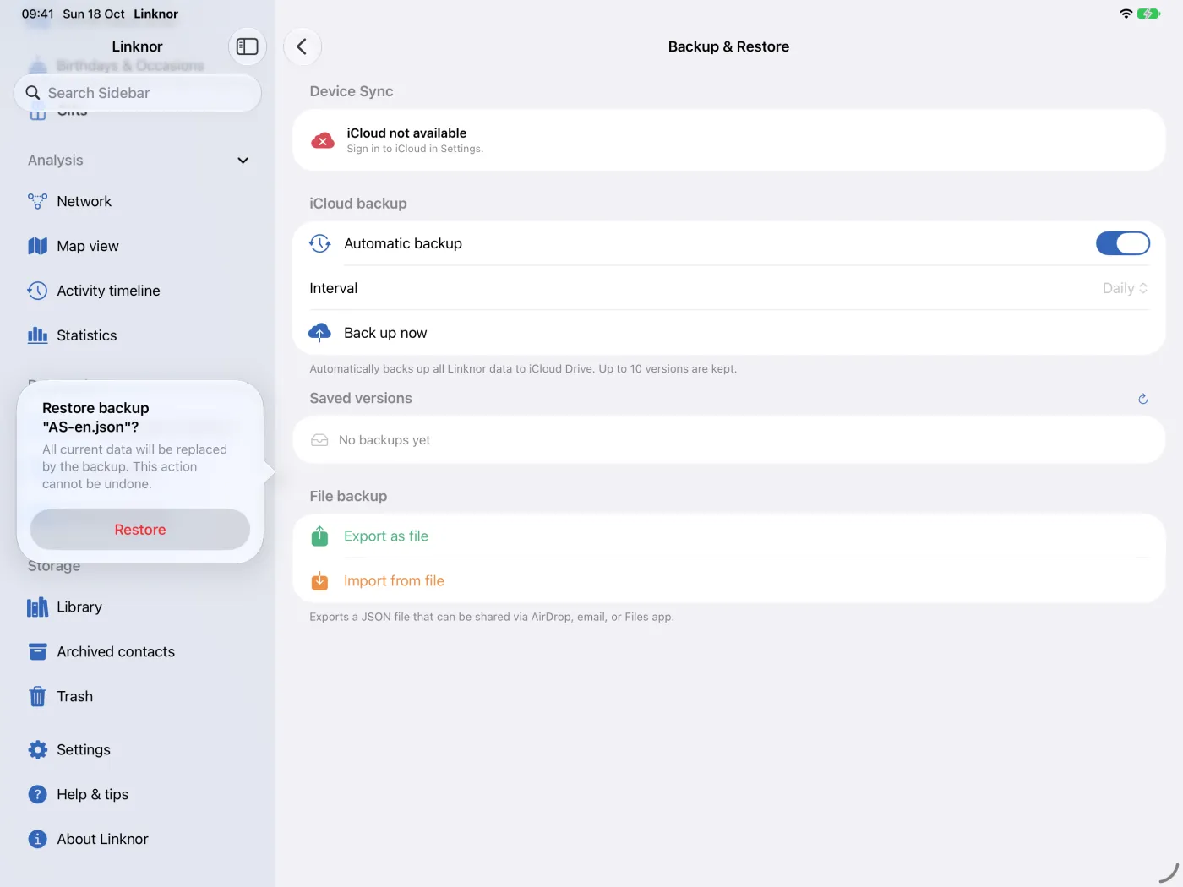Open Archived contacts in the sidebar

coord(139,652)
